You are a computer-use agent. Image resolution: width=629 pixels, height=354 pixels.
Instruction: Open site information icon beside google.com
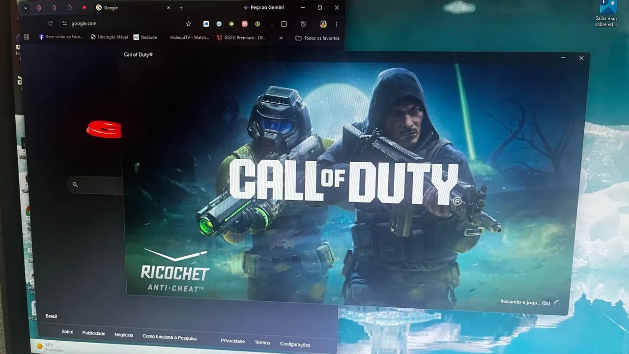point(64,24)
